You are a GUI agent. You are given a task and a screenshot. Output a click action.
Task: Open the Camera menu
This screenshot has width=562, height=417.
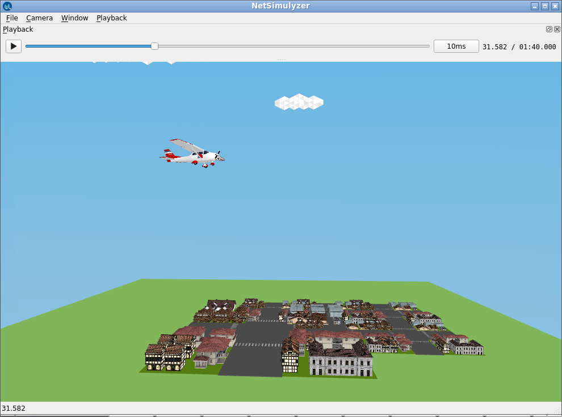click(39, 18)
